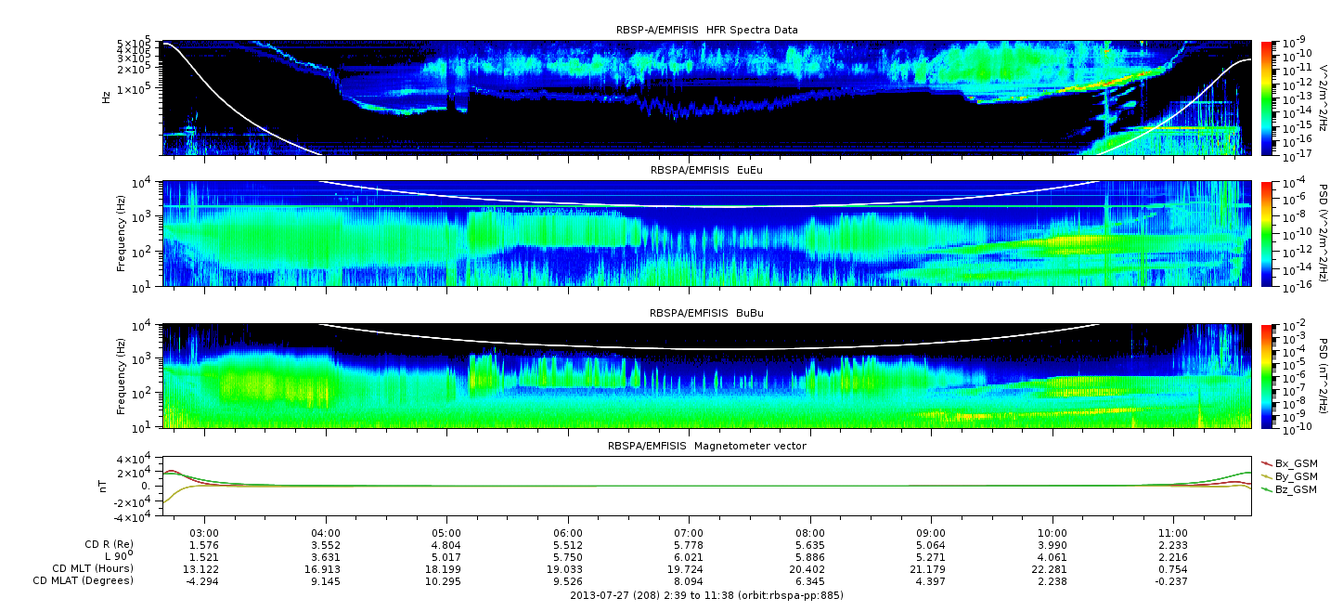The height and width of the screenshot is (611, 1343).
Task: Click the EuEu panel color bar
Action: click(1267, 234)
